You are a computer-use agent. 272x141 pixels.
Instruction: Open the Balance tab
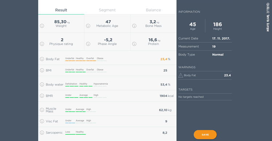[153, 10]
